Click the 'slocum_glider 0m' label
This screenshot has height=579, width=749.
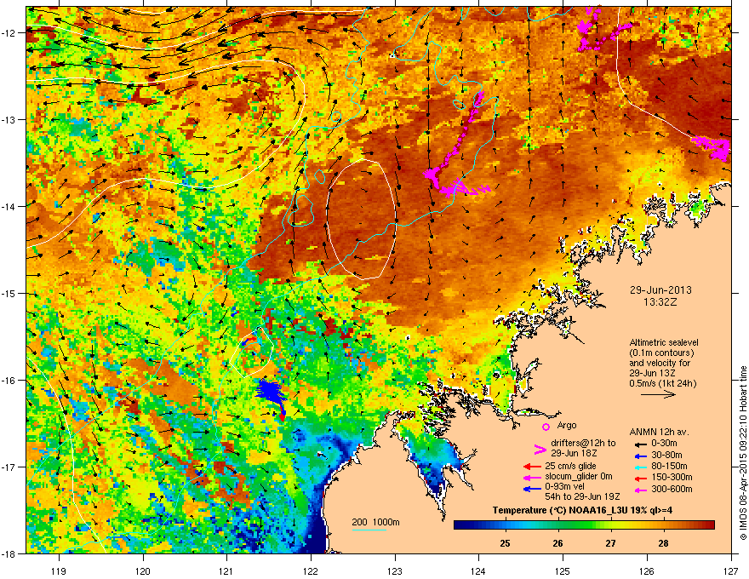tap(579, 477)
